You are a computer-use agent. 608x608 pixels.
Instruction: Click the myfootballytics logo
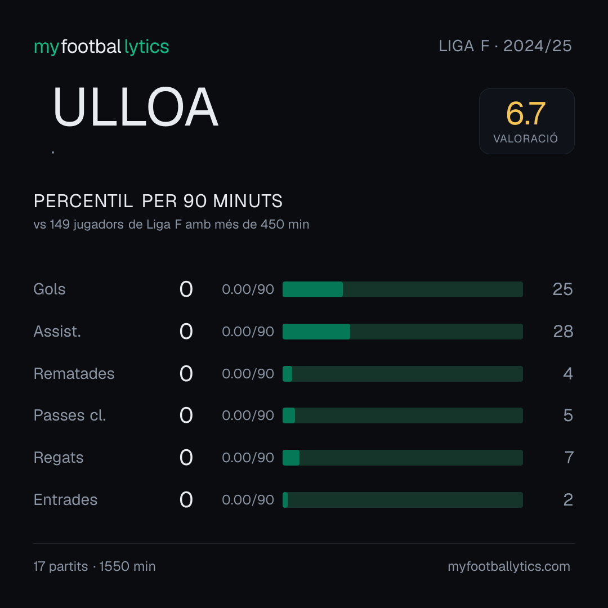pos(101,47)
